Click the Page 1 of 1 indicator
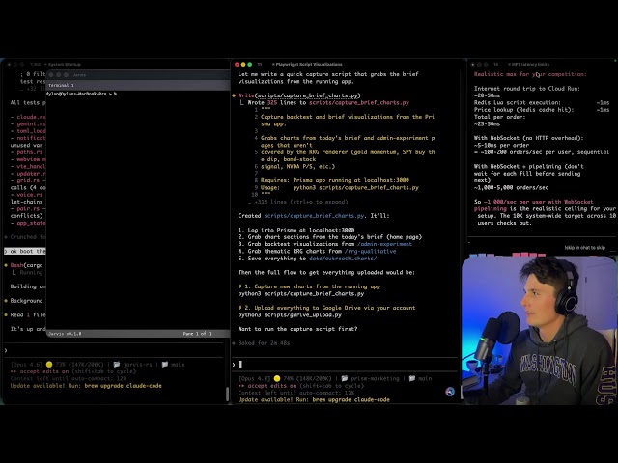Image resolution: width=618 pixels, height=463 pixels. [x=203, y=333]
